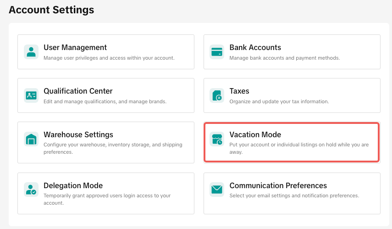Open the Vacation Mode title
This screenshot has width=392, height=229.
coord(255,134)
